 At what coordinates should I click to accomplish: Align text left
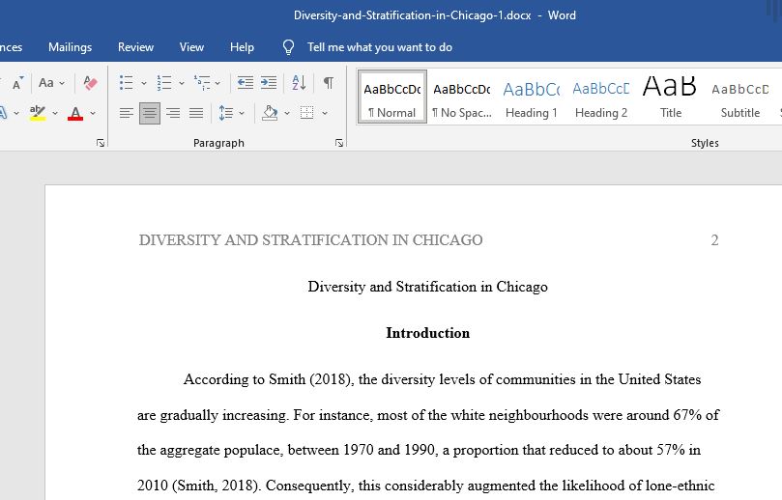(x=127, y=114)
